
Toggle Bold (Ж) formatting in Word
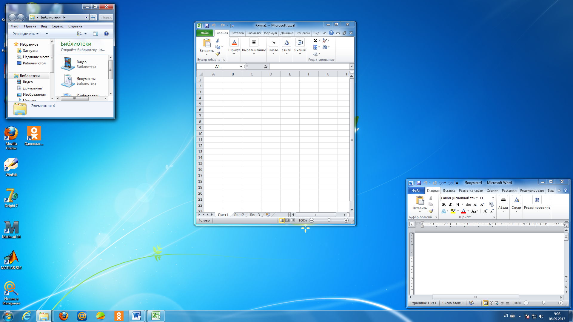point(444,205)
